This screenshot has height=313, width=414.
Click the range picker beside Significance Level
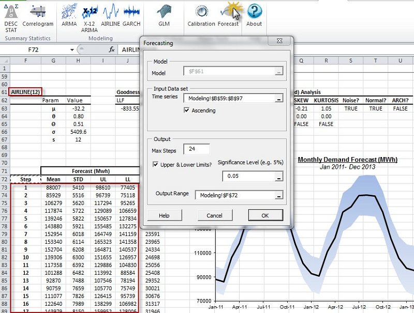278,177
